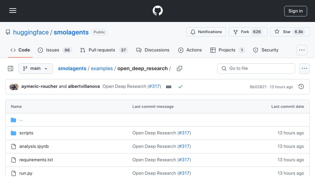Open #317 link in scripts row

click(x=184, y=133)
